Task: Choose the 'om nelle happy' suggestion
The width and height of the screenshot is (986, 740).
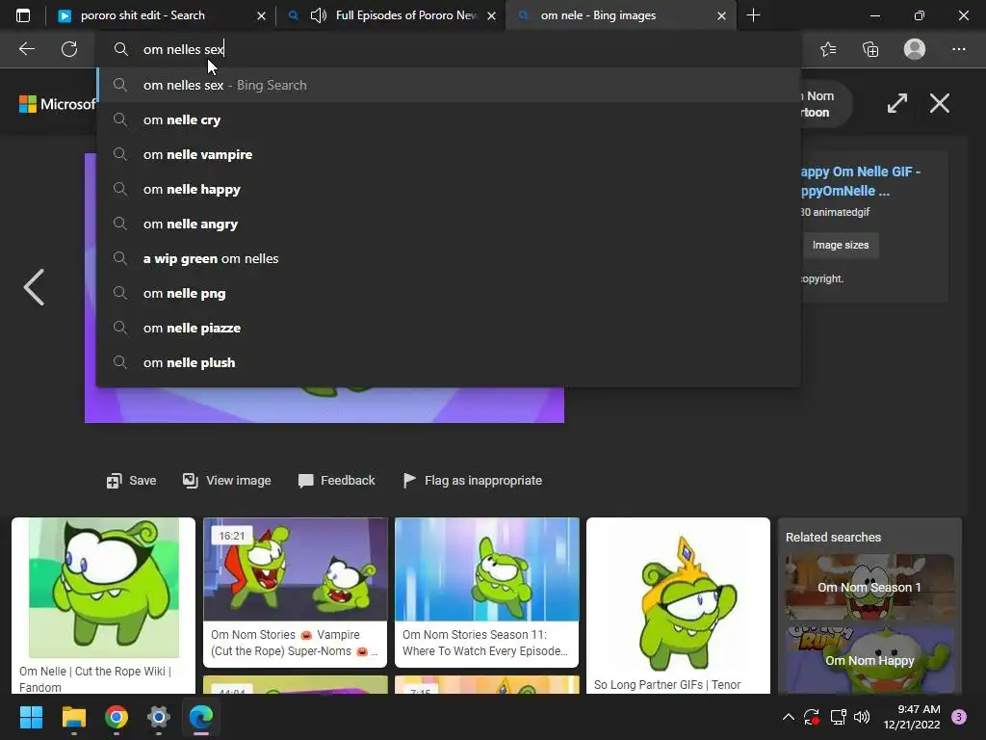Action: [x=449, y=189]
